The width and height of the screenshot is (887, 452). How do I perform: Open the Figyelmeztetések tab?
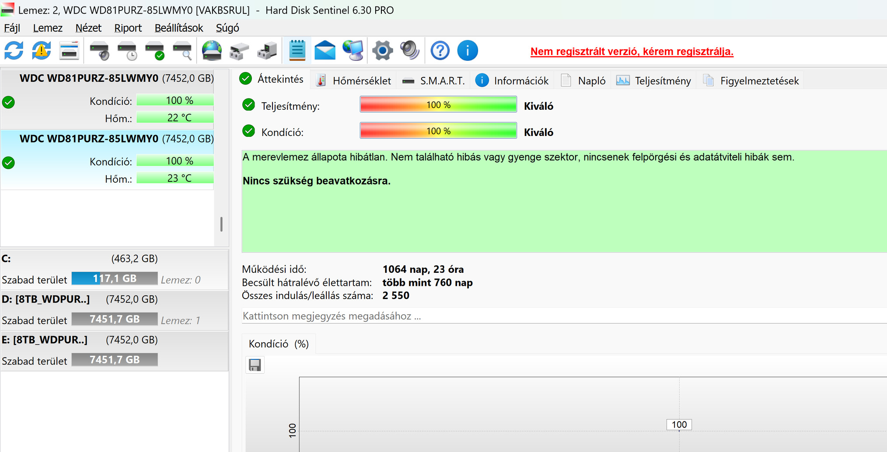[x=751, y=81]
